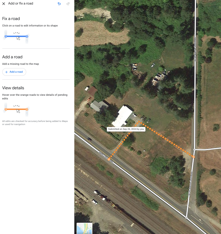Click the orange pending edits illustration
This screenshot has height=234, width=221.
pyautogui.click(x=16, y=109)
